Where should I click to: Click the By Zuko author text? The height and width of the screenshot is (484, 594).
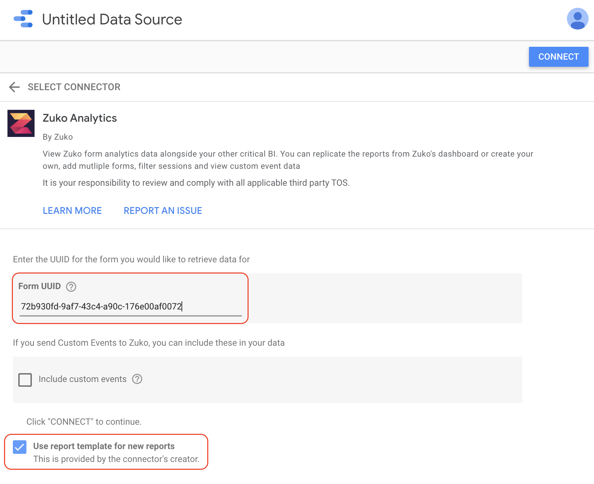click(x=58, y=137)
